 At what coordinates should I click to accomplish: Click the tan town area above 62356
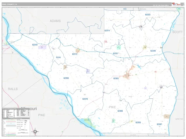coord(65,67)
